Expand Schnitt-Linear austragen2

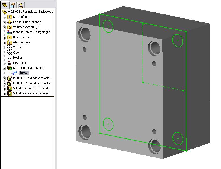(4, 94)
